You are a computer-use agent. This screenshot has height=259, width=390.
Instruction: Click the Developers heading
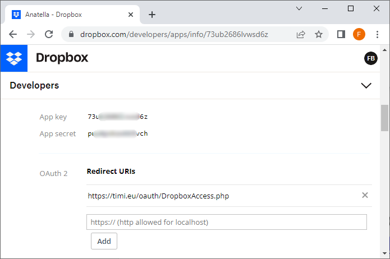pyautogui.click(x=34, y=86)
